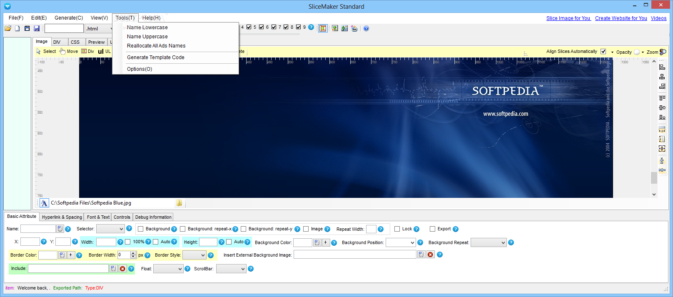Click the text tool 'A' icon beside file path
673x297 pixels.
tap(44, 203)
